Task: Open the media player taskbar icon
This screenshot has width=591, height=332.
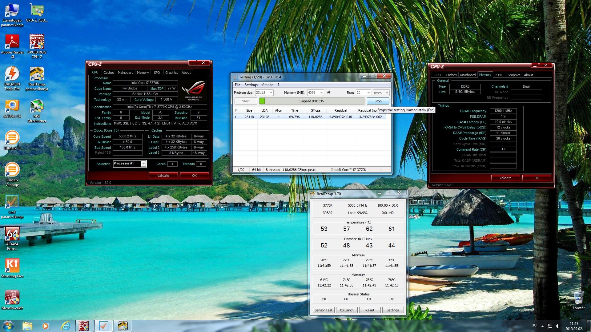Action: [x=46, y=326]
